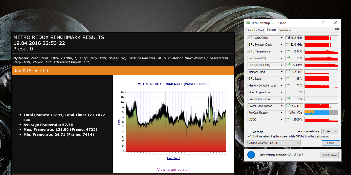Toggle Continue refreshing in background checkbox
This screenshot has height=175, width=351.
tap(250, 136)
